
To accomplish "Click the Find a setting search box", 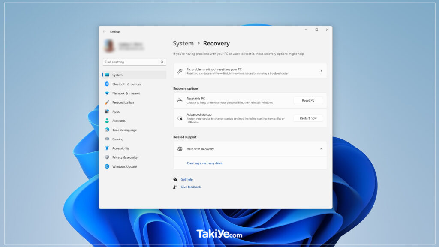I will pyautogui.click(x=134, y=62).
